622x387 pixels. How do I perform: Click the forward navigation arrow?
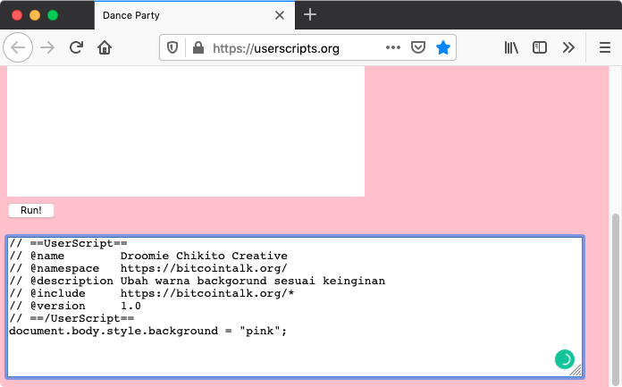47,47
